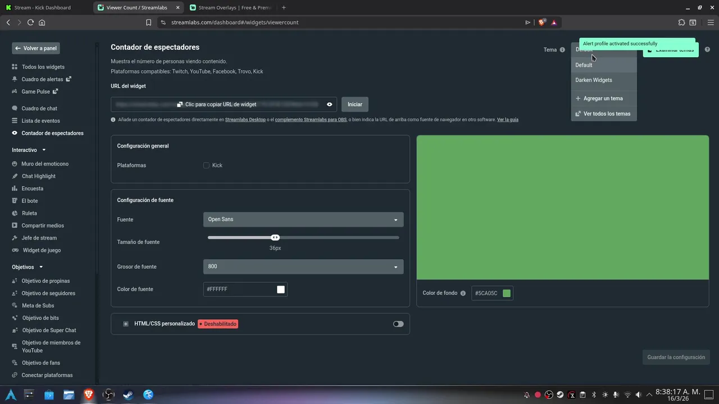Open the Arch application launcher
719x404 pixels.
pos(10,394)
